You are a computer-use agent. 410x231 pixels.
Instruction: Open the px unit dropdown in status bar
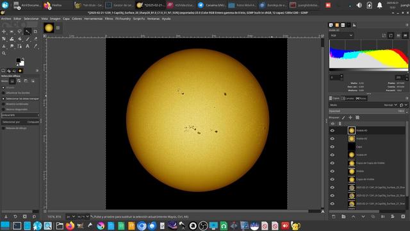point(70,217)
